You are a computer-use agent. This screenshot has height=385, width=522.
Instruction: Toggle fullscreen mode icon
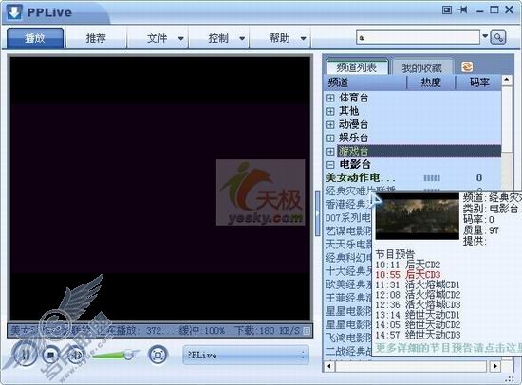click(158, 356)
